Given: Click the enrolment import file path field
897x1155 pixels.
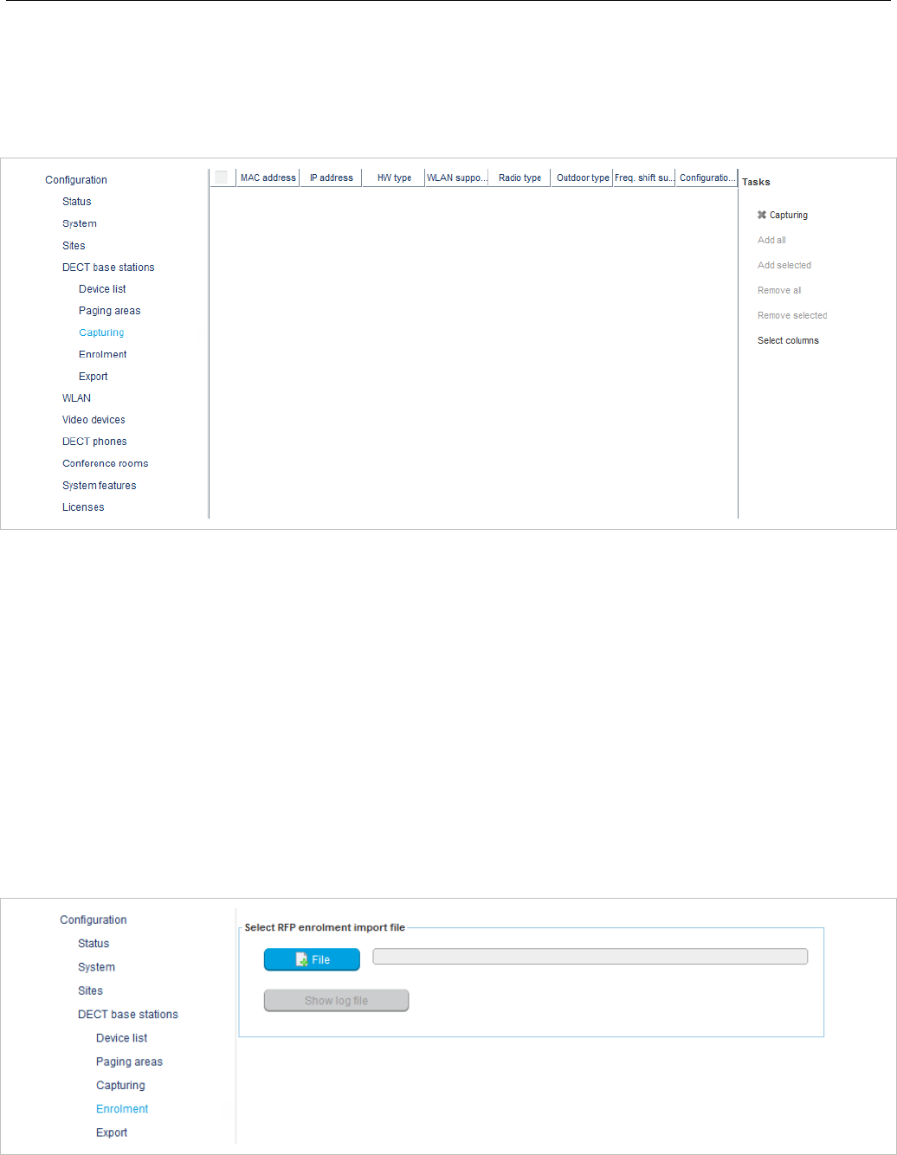Looking at the screenshot, I should tap(590, 956).
